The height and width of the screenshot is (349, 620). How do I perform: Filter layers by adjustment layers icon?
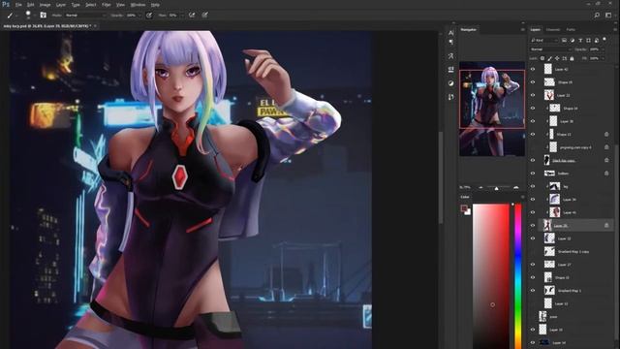click(573, 41)
